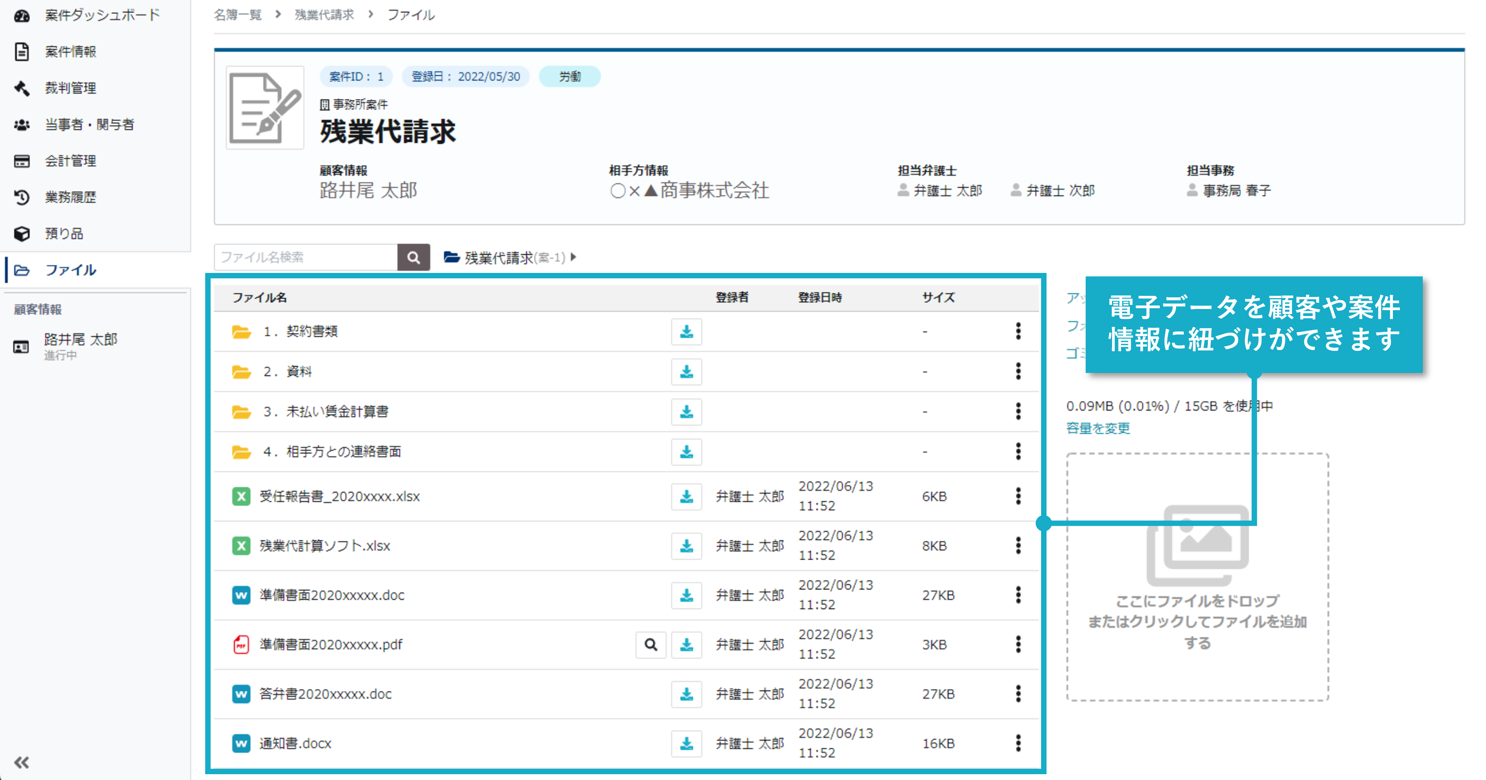This screenshot has height=780, width=1486.
Task: Click 名簿一覧 breadcrumb link
Action: (237, 14)
